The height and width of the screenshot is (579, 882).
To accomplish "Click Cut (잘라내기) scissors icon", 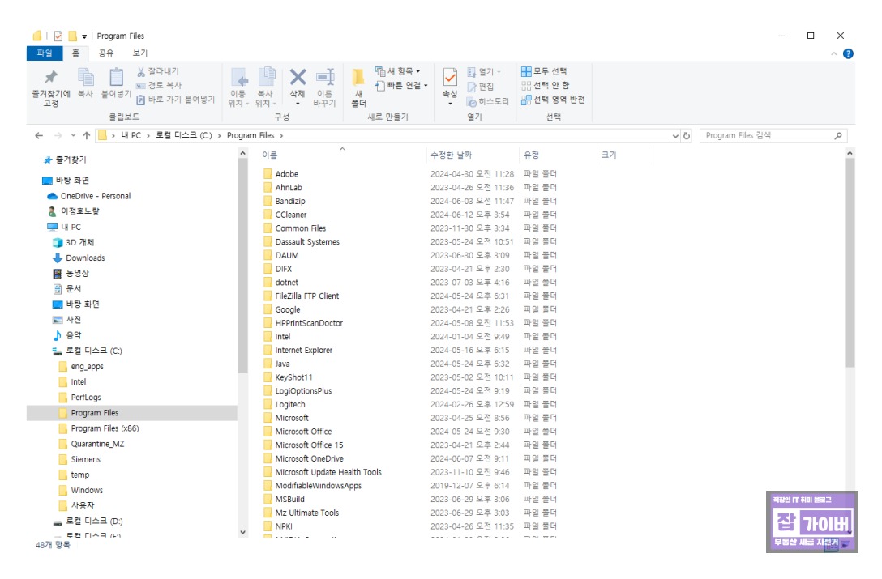I will 141,71.
